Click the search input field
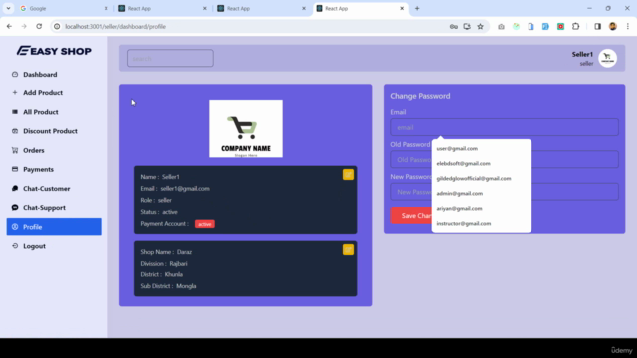The width and height of the screenshot is (637, 358). coord(170,58)
